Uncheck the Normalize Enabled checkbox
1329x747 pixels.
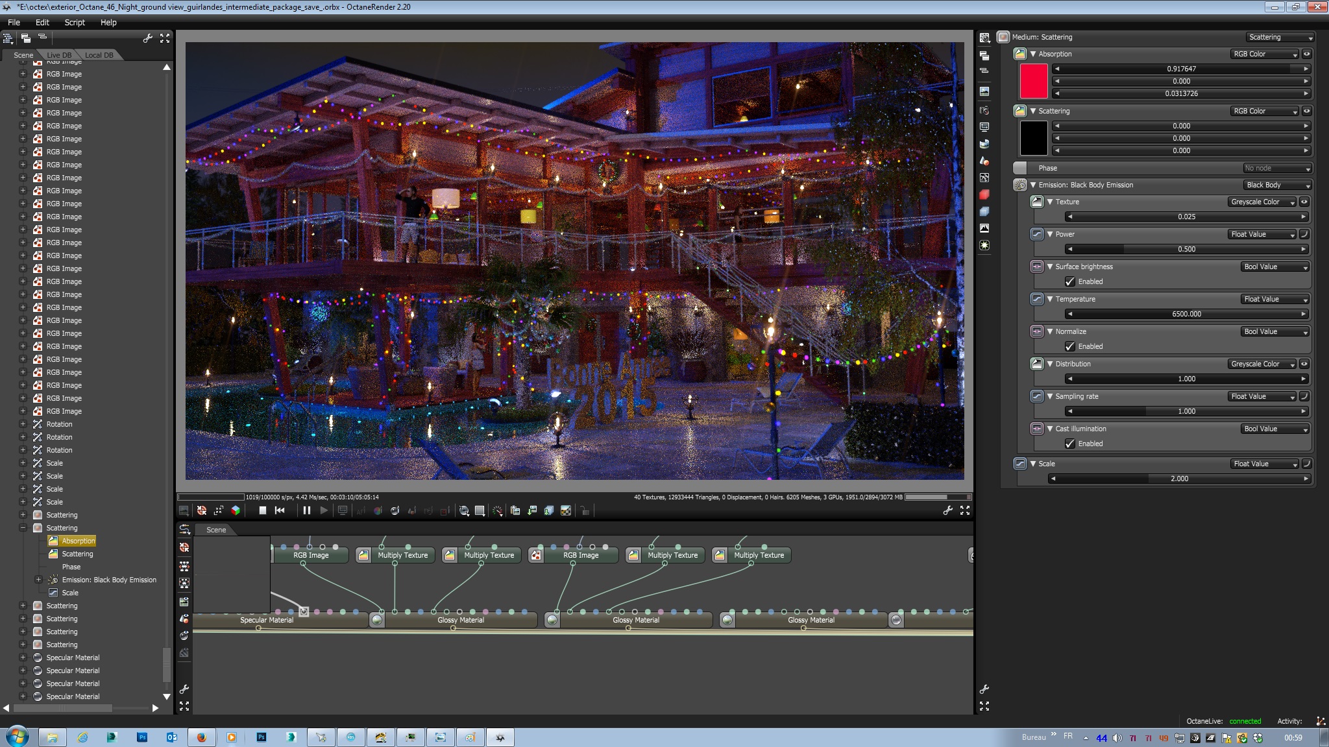pos(1070,346)
